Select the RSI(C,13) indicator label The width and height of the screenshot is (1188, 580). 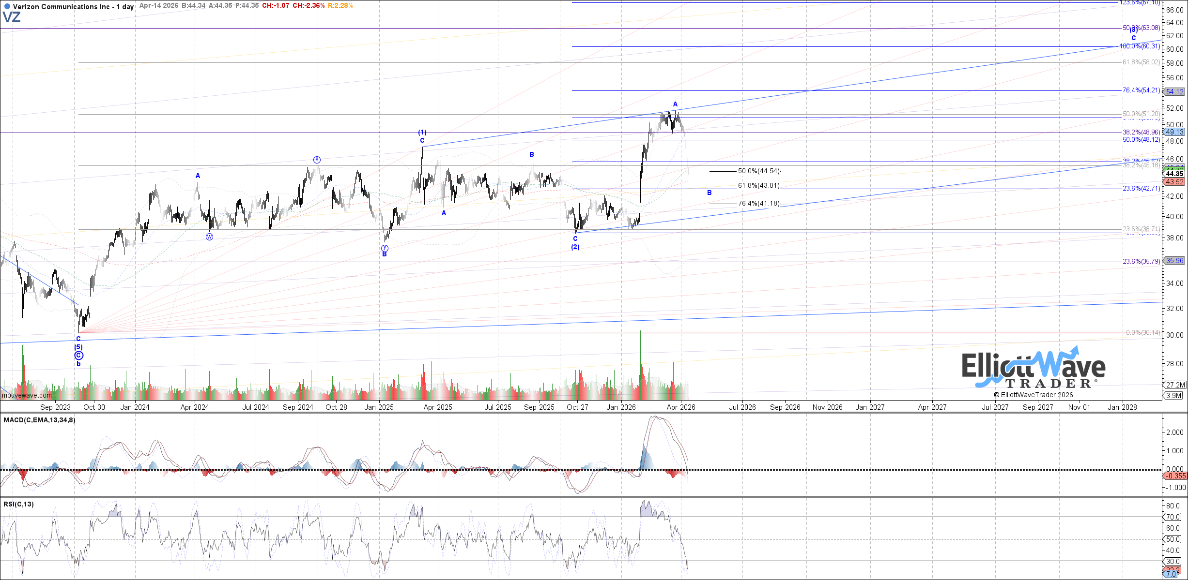coord(18,504)
